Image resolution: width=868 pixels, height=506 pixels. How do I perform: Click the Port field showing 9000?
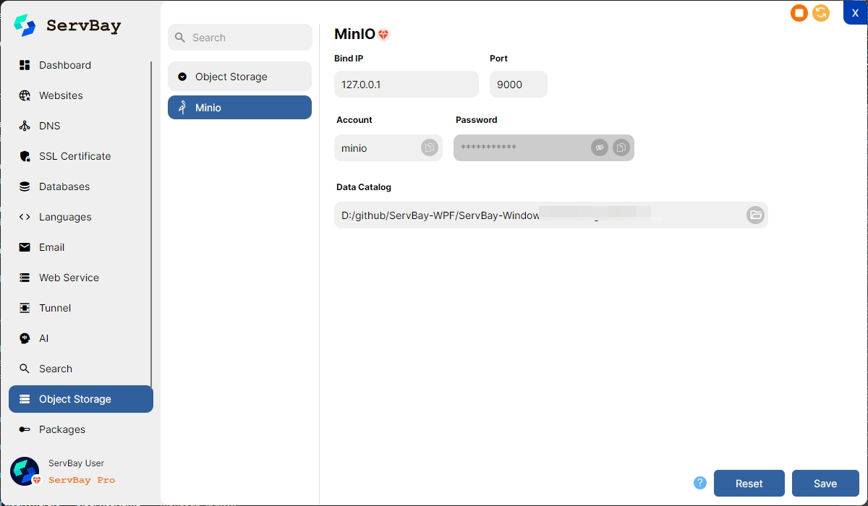tap(519, 84)
